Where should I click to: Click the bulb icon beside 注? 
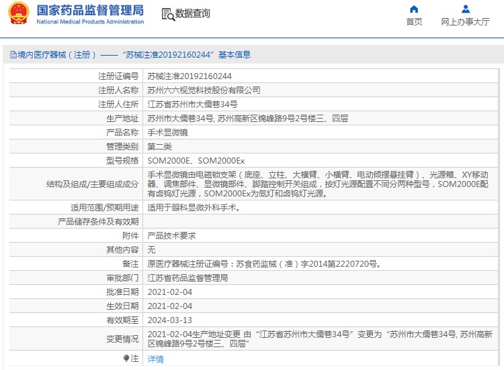click(x=126, y=359)
